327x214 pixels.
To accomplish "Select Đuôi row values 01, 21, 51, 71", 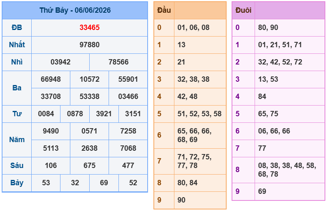I will pos(280,45).
